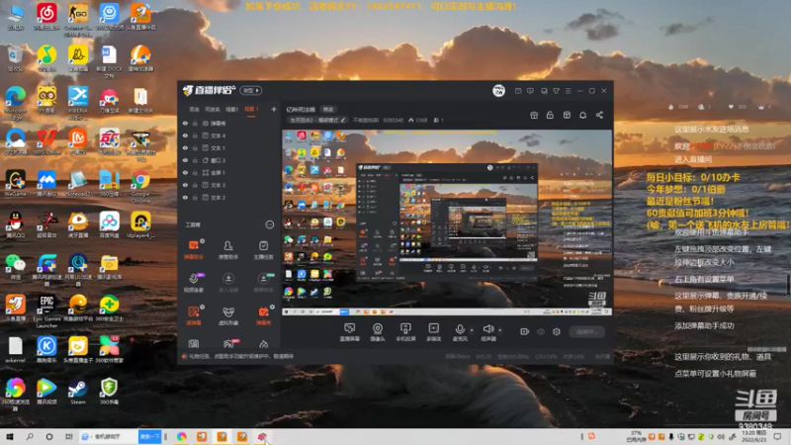Viewport: 791px width, 445px height.
Task: Click the taskbar clock showing 2022/6/23
Action: pos(755,436)
